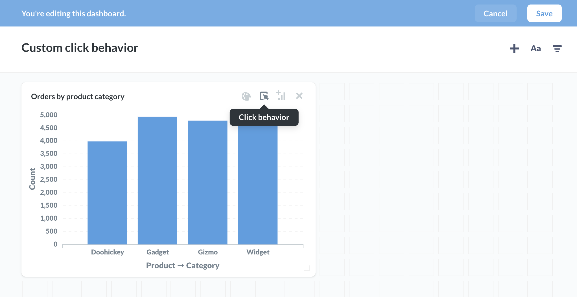Click the 'Orders by product category' card title
The image size is (577, 297).
pos(78,97)
